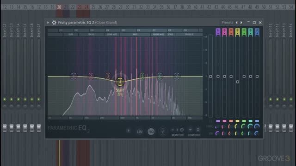Click the Insert 12 mixer fader handle
This screenshot has height=166, width=296.
click(x=5, y=128)
